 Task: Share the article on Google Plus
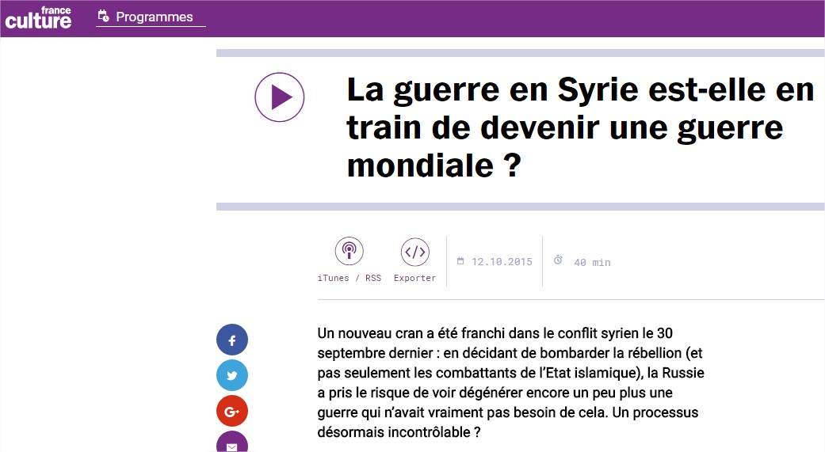(x=232, y=411)
